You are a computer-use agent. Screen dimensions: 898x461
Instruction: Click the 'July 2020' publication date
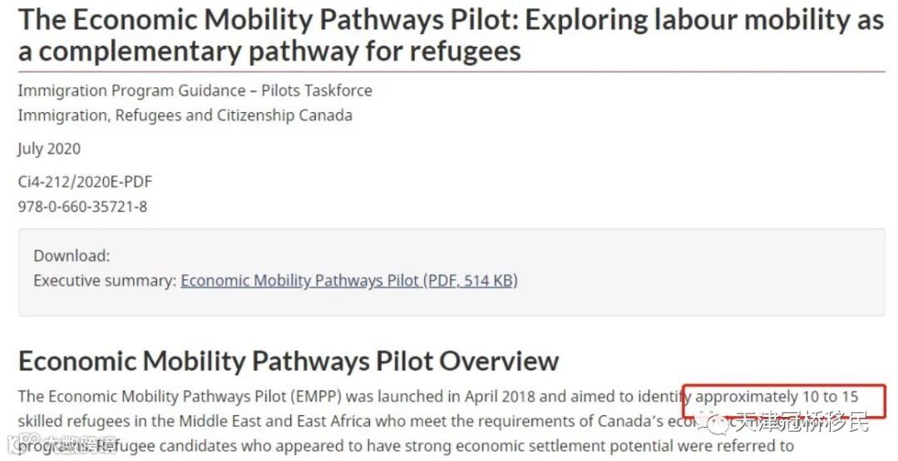click(x=49, y=149)
